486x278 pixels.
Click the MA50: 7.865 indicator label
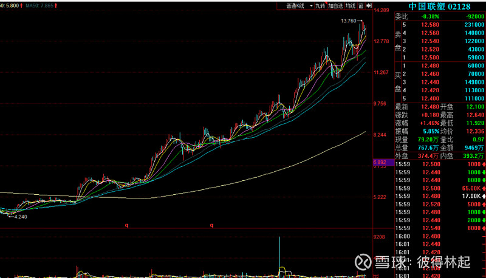[x=41, y=5]
